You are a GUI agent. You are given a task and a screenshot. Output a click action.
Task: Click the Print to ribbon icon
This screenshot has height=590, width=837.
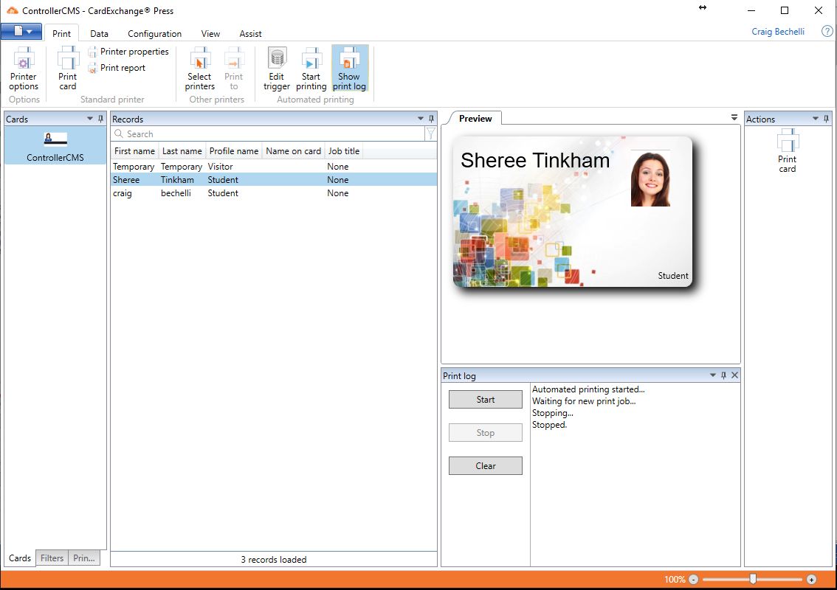[234, 69]
